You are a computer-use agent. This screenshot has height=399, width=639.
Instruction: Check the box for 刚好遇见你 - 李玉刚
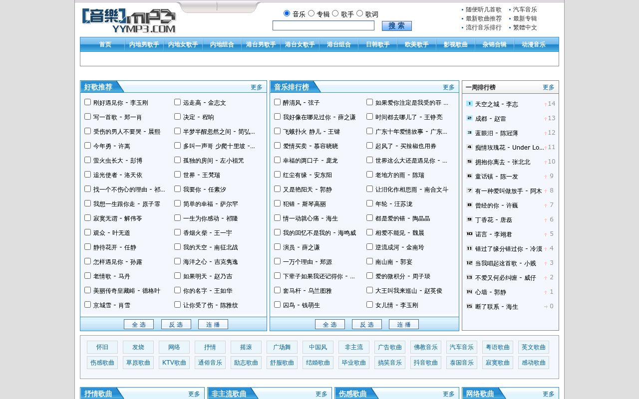87,102
